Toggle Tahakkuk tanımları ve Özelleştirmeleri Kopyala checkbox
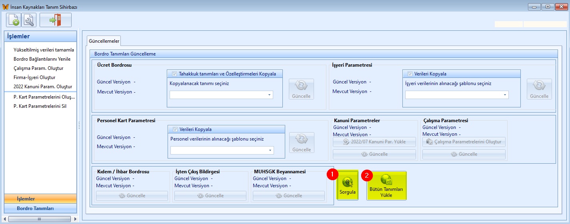The height and width of the screenshot is (224, 570). (174, 74)
